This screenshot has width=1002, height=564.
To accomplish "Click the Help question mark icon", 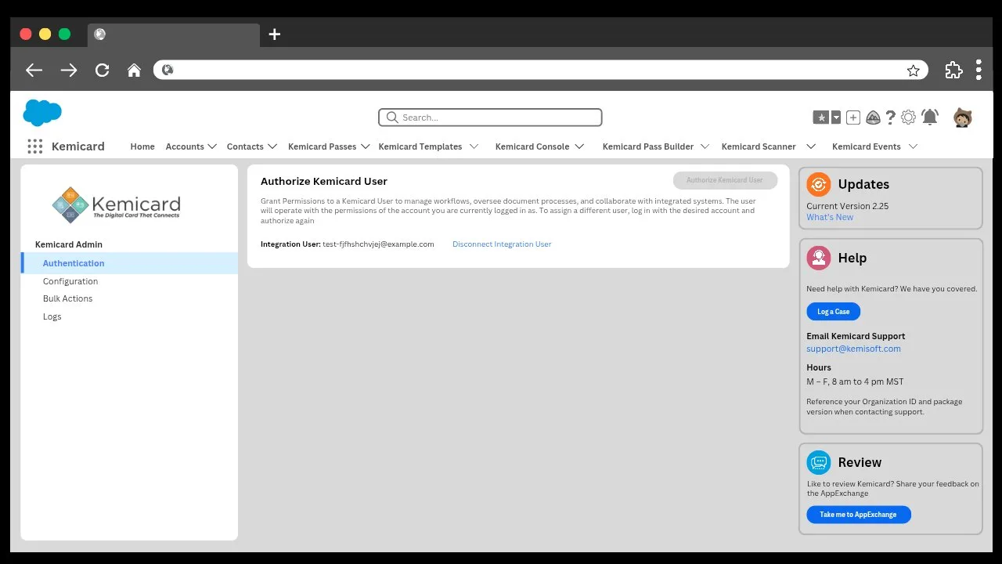I will [891, 117].
